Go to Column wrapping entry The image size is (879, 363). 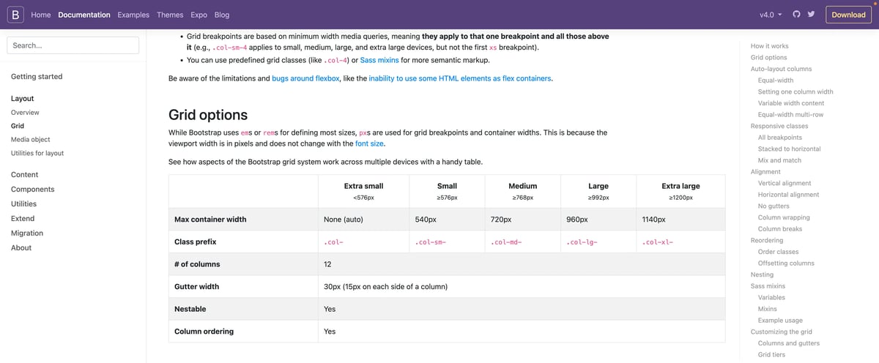click(x=785, y=217)
